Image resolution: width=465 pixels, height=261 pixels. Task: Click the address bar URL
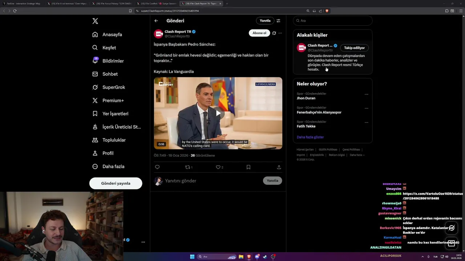click(x=170, y=11)
